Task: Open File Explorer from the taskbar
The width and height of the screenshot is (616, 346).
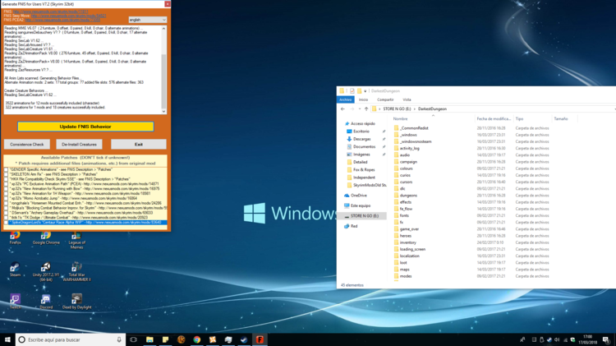Action: coord(149,339)
